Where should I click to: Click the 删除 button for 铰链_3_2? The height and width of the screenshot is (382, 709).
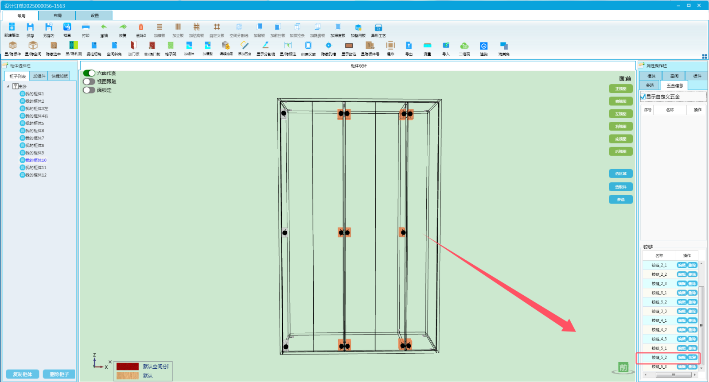pyautogui.click(x=692, y=302)
